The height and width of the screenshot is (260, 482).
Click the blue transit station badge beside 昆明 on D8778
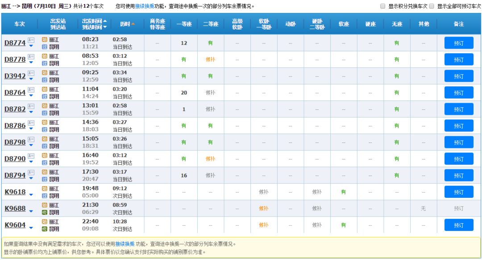[x=46, y=62]
